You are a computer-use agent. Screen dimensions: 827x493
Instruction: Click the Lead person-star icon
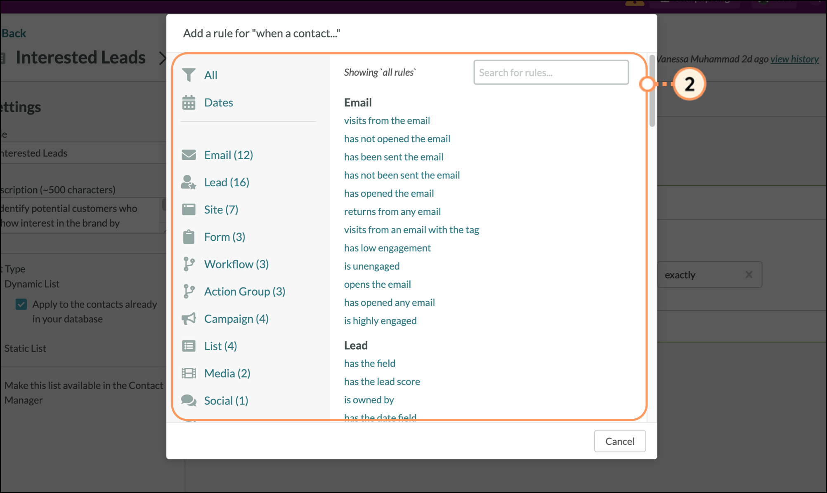tap(189, 182)
